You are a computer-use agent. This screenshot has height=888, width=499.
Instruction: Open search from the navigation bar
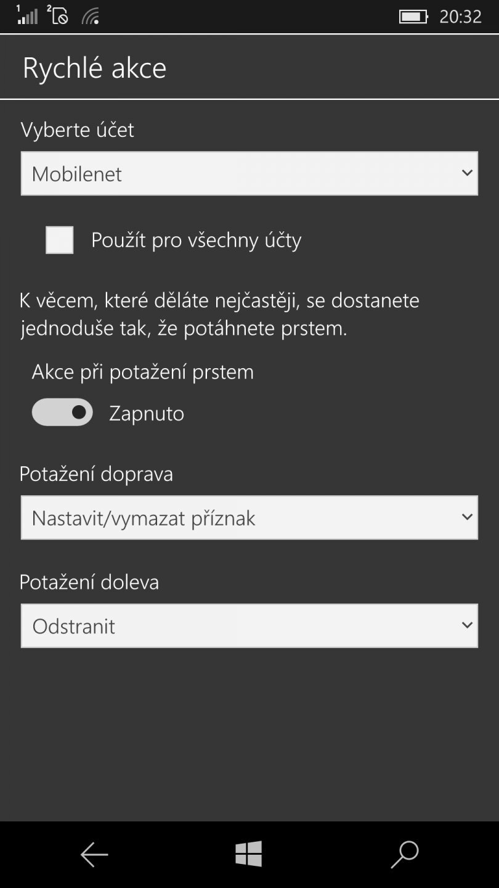404,855
